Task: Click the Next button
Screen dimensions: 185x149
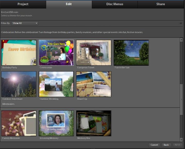Action: [x=178, y=145]
